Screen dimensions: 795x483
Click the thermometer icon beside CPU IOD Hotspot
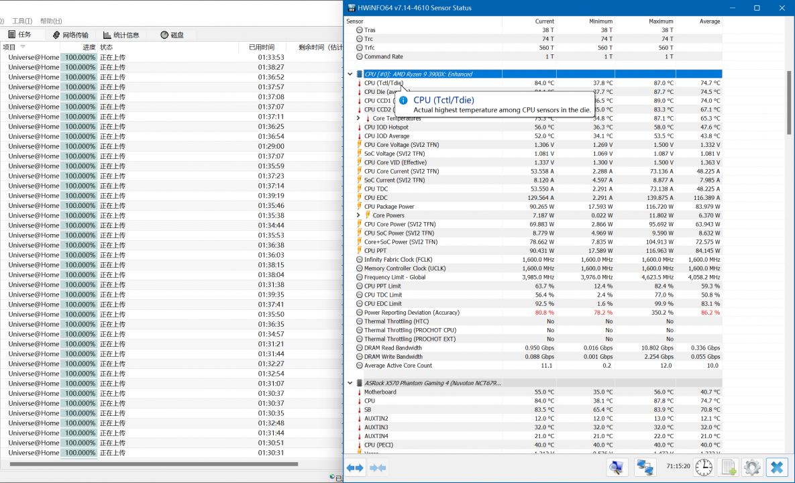click(360, 127)
